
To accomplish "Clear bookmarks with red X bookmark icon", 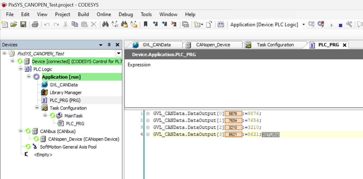I will 174,24.
